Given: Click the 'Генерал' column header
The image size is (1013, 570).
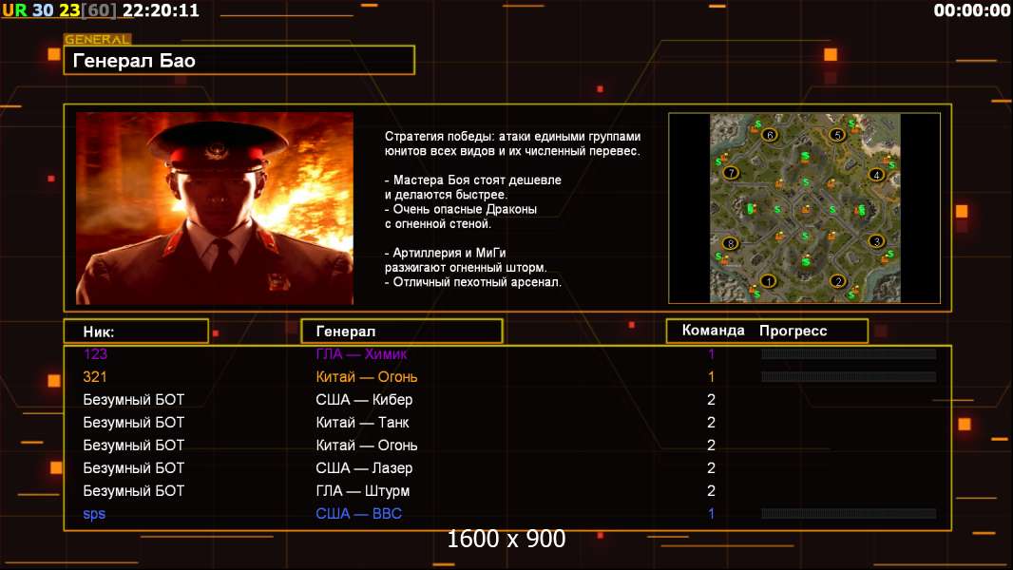Looking at the screenshot, I should click(401, 332).
